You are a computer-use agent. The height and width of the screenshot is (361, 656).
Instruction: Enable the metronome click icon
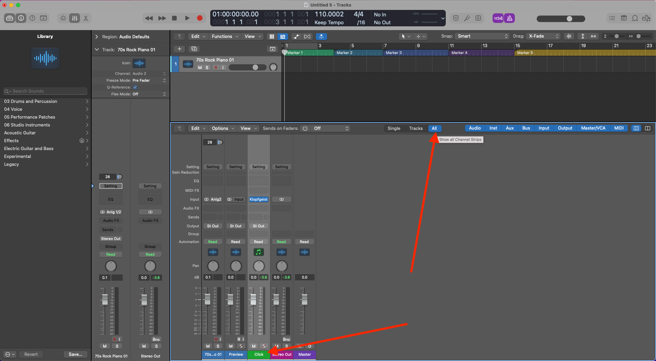[x=509, y=18]
